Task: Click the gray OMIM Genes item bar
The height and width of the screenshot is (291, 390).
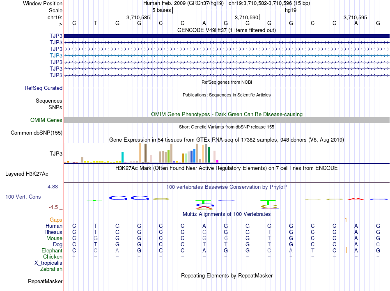Action: pyautogui.click(x=227, y=120)
